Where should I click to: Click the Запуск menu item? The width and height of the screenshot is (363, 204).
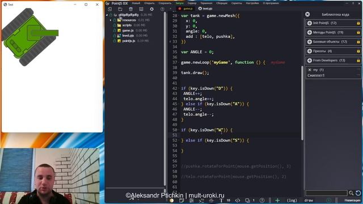point(179,3)
